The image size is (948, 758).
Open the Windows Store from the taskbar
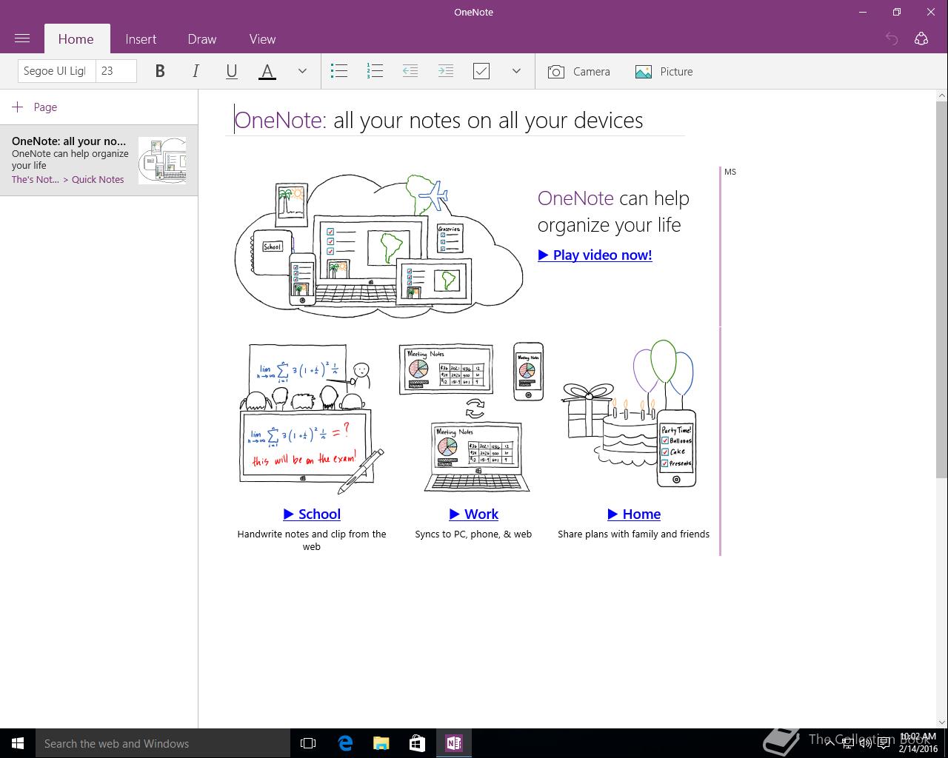pos(418,743)
